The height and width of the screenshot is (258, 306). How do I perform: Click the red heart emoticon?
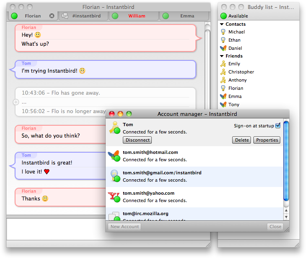point(47,172)
